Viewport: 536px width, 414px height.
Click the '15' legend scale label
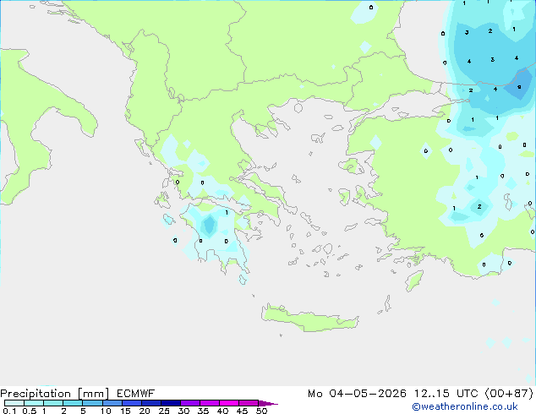(x=125, y=411)
